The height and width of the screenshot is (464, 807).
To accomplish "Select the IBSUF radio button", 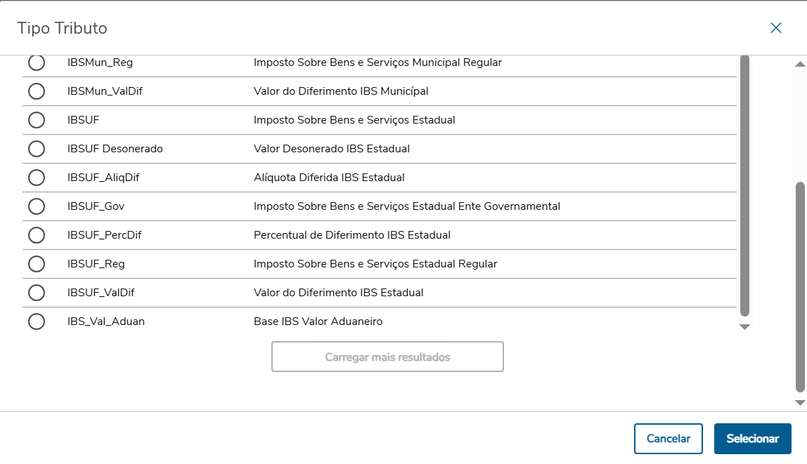I will point(37,120).
